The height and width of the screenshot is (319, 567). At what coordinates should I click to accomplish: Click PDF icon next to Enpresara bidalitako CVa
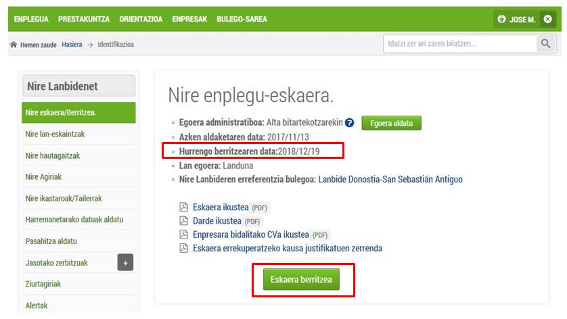click(x=183, y=235)
